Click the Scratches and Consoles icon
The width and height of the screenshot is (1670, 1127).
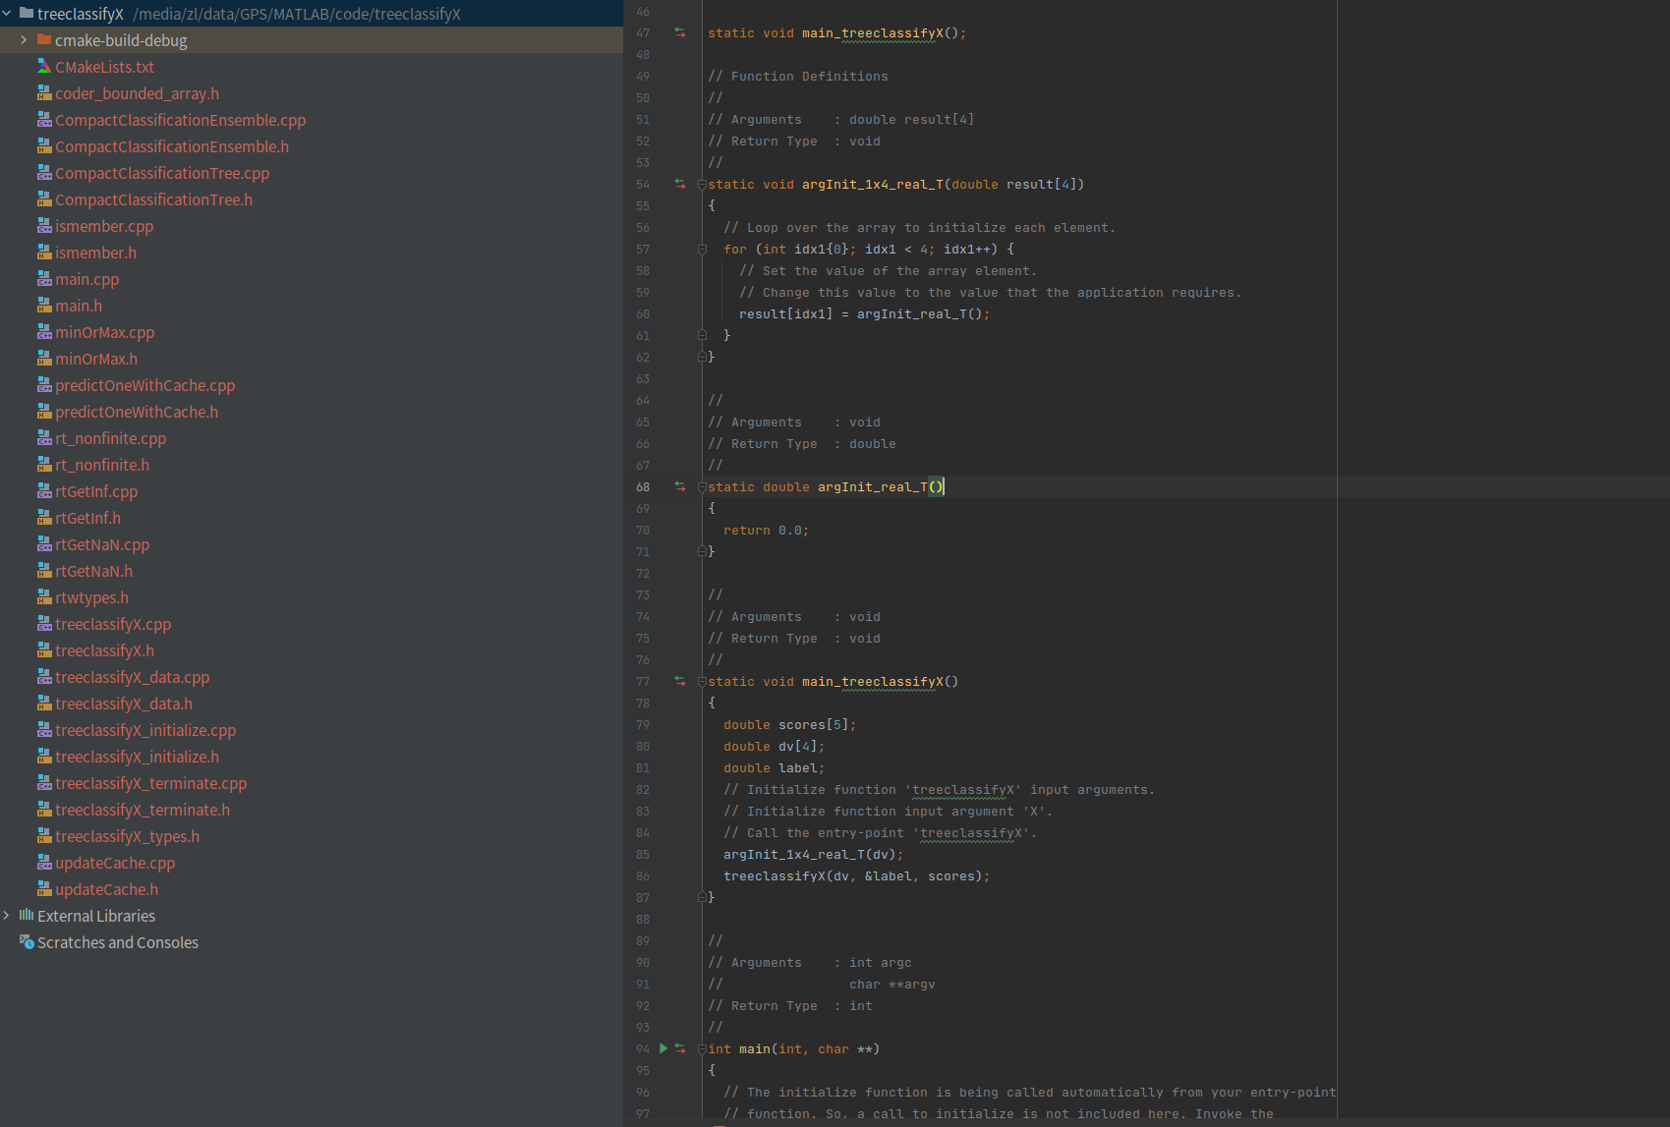[27, 942]
